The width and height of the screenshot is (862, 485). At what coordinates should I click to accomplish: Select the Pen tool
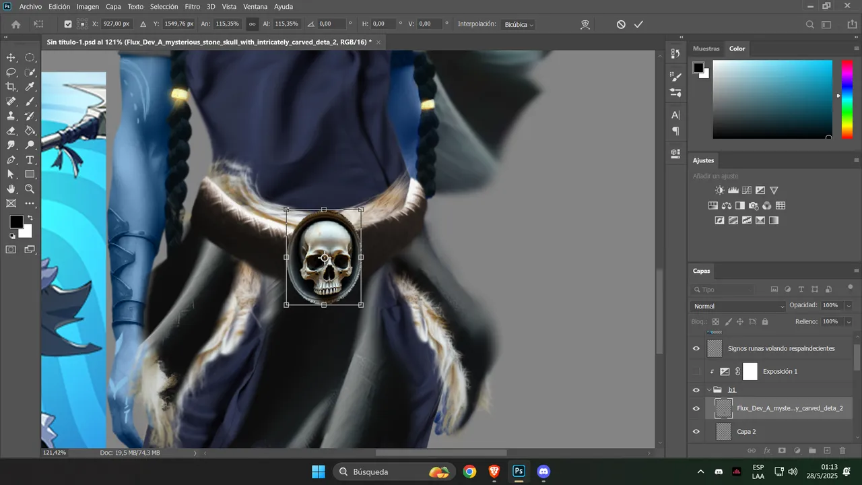coord(11,160)
